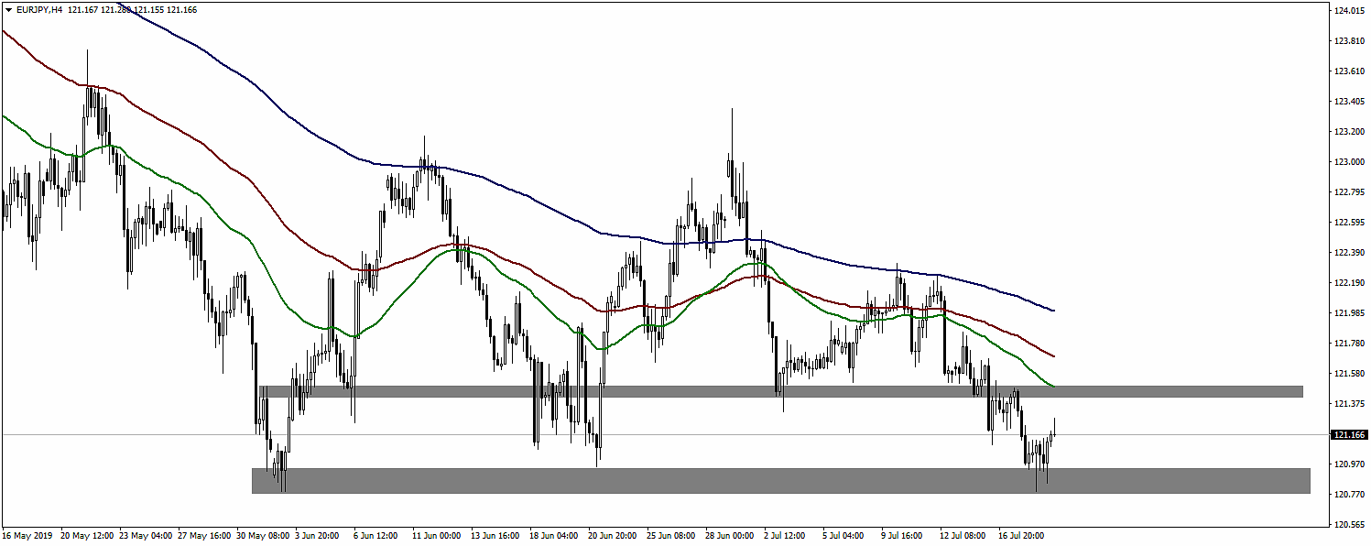Screen dimensions: 1371x546
Task: Click the 27 May 16:00 time label
Action: pos(202,534)
